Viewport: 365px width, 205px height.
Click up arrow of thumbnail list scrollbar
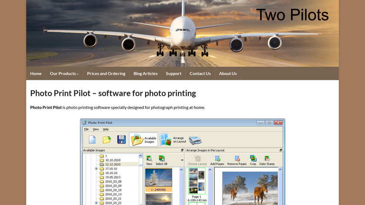(x=181, y=170)
